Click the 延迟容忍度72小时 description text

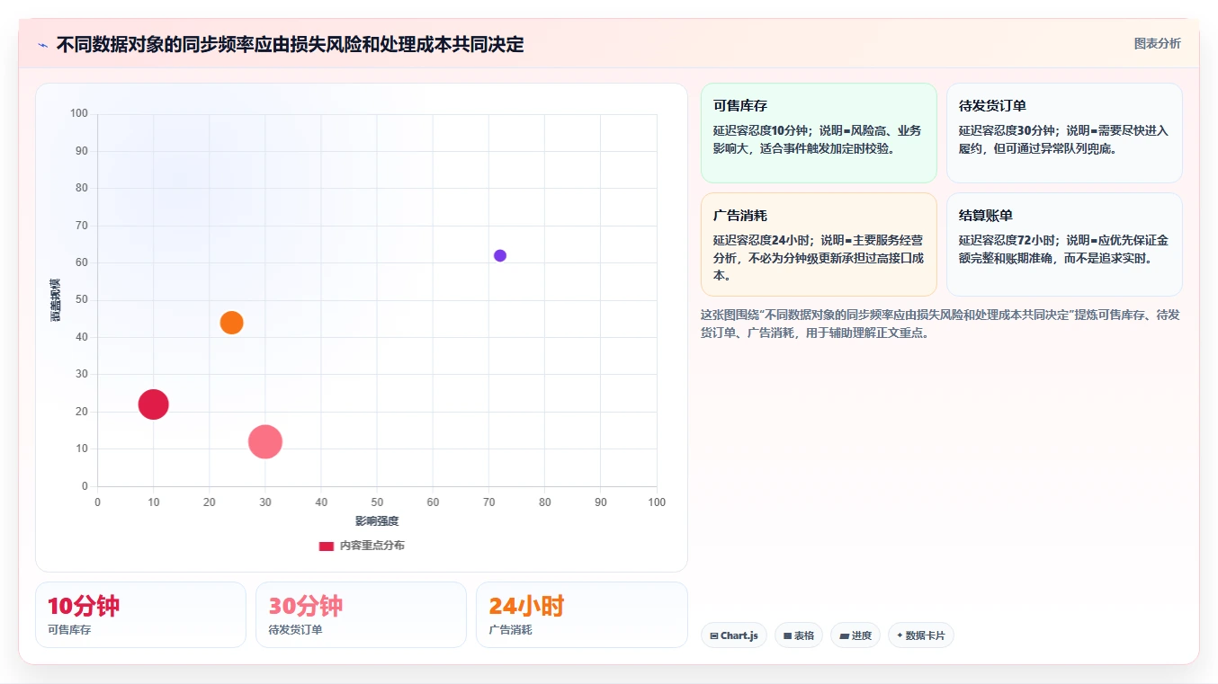point(1063,249)
